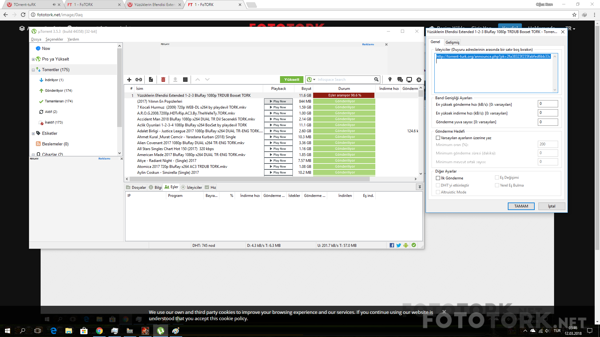Click the Android icon in status bar
Viewport: 600px width, 337px height.
pos(406,245)
